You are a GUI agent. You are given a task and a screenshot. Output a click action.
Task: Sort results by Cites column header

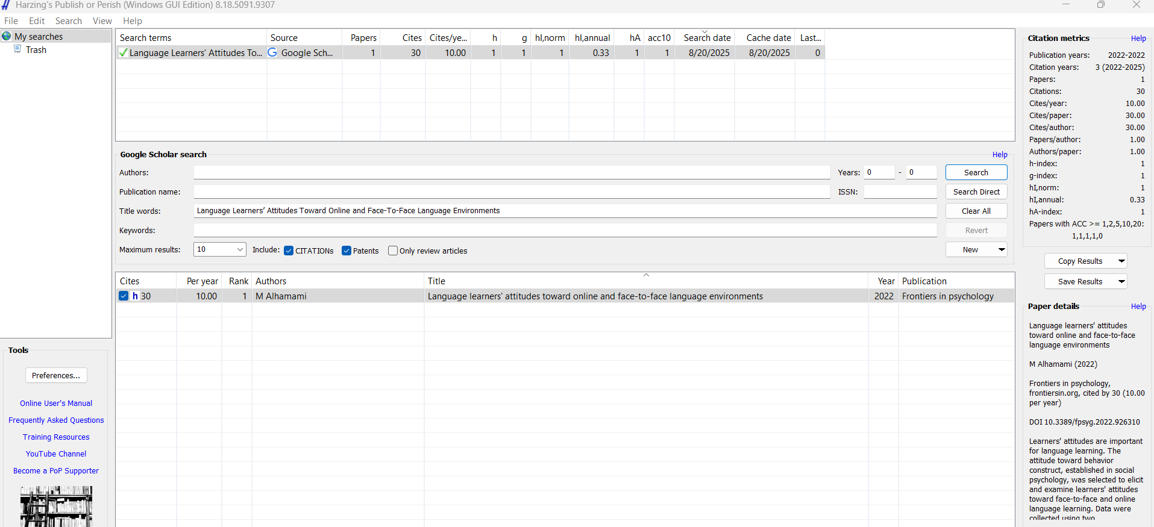(146, 281)
